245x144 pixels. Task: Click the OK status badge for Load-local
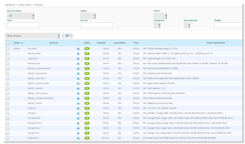click(x=87, y=59)
